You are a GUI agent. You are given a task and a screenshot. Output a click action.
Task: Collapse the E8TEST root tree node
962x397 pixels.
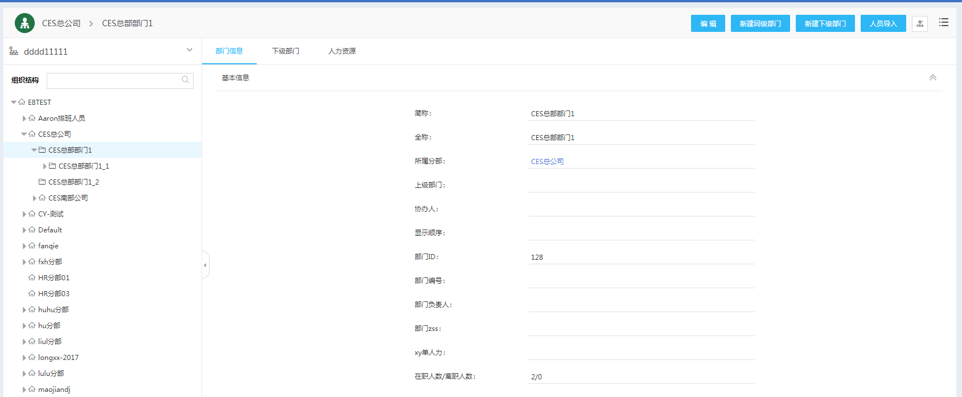point(14,103)
